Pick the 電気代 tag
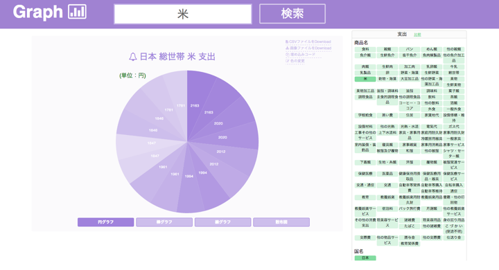The height and width of the screenshot is (270, 499). coord(432,127)
